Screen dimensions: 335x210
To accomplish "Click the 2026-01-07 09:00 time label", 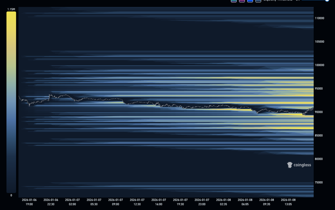I will click(116, 202).
